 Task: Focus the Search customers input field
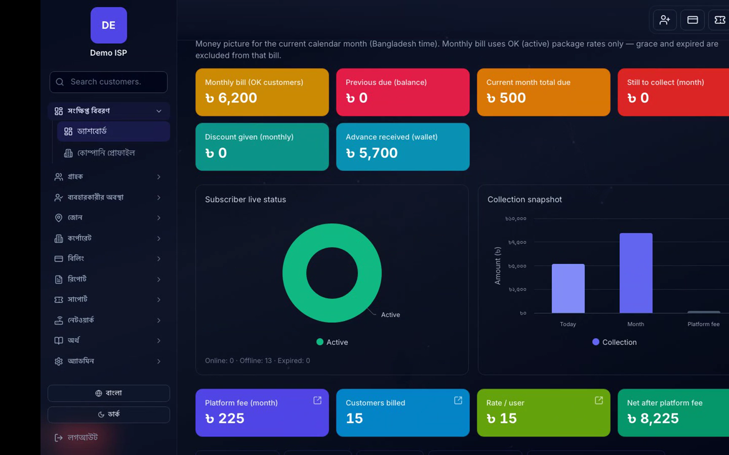[108, 82]
